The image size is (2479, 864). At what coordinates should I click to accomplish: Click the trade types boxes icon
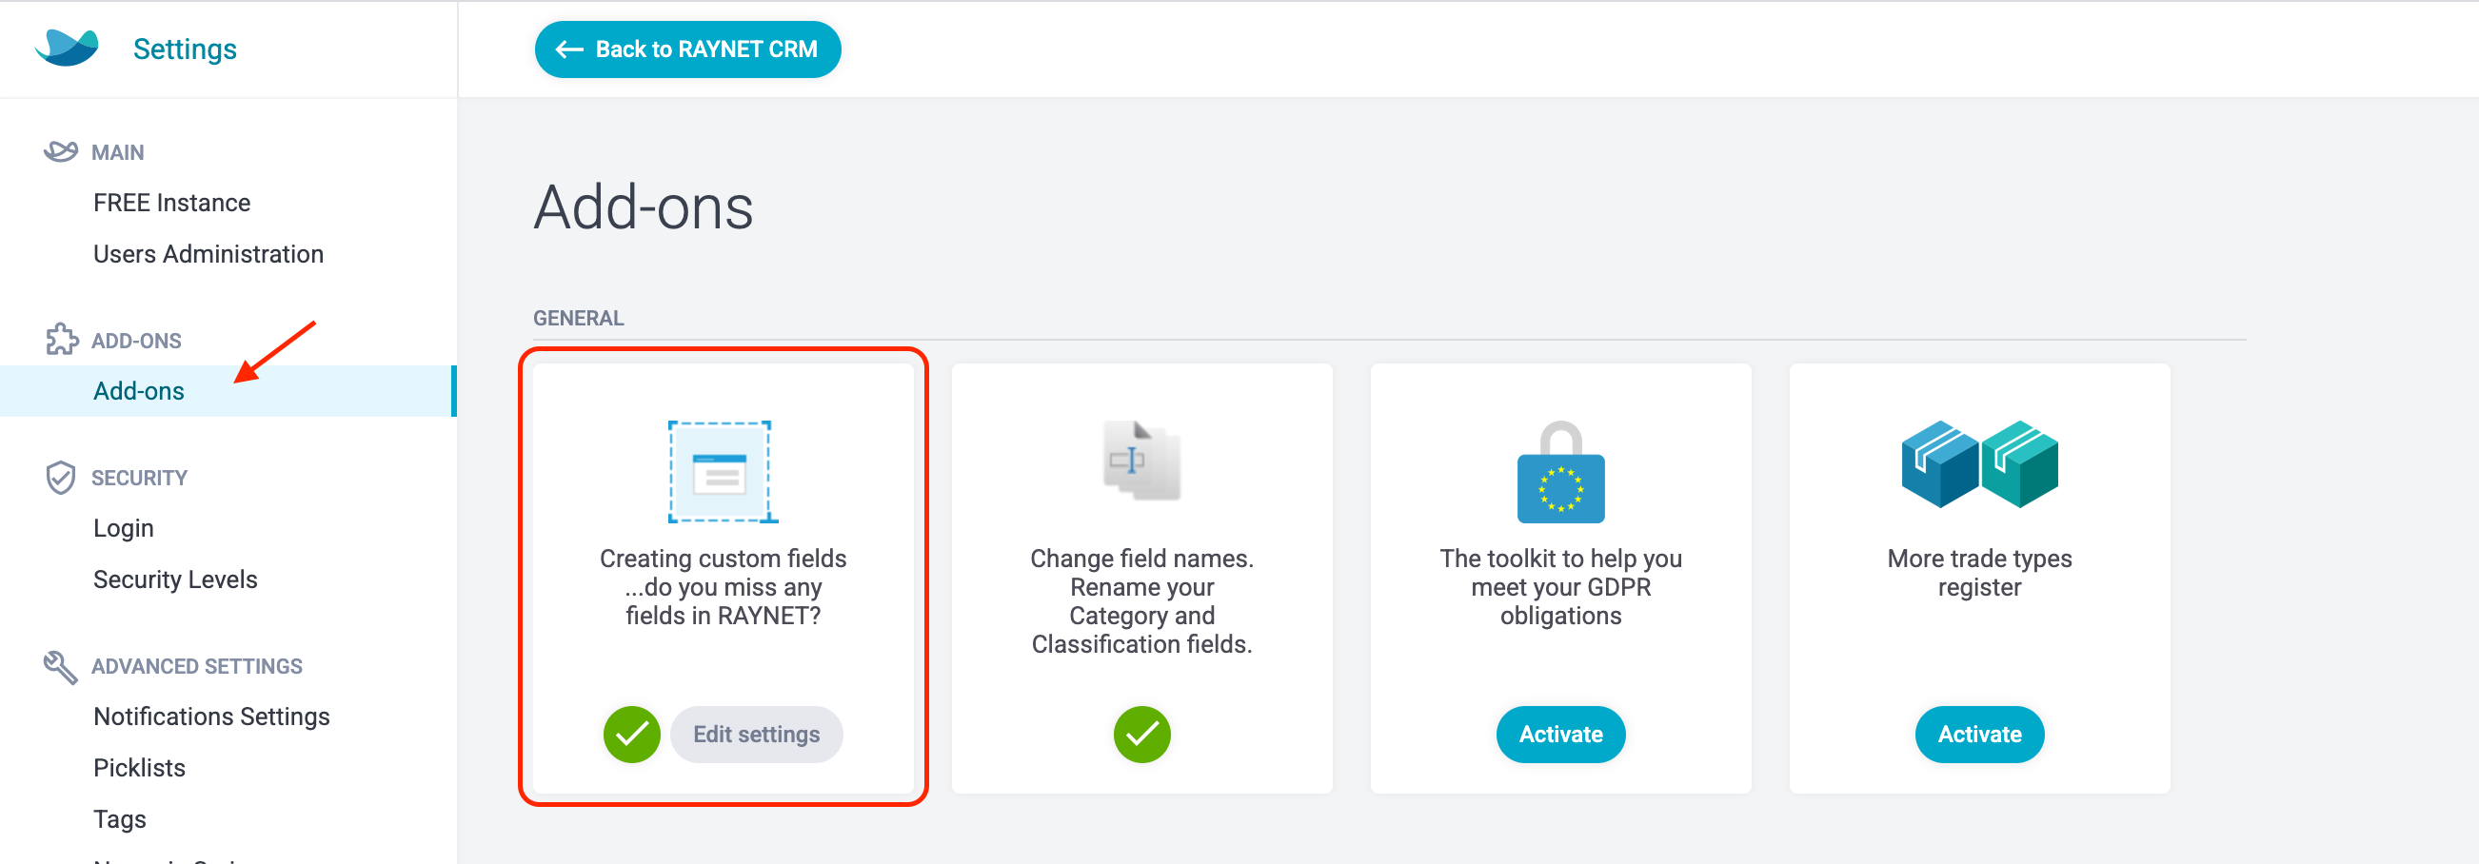point(1978,463)
